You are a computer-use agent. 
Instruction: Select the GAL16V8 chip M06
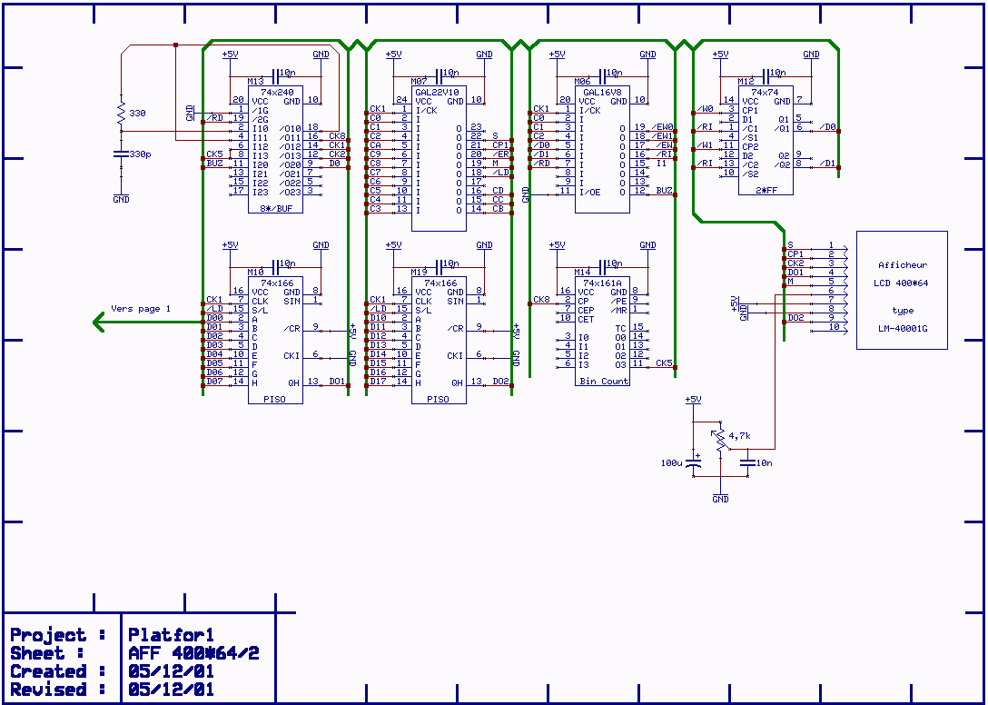coord(602,150)
